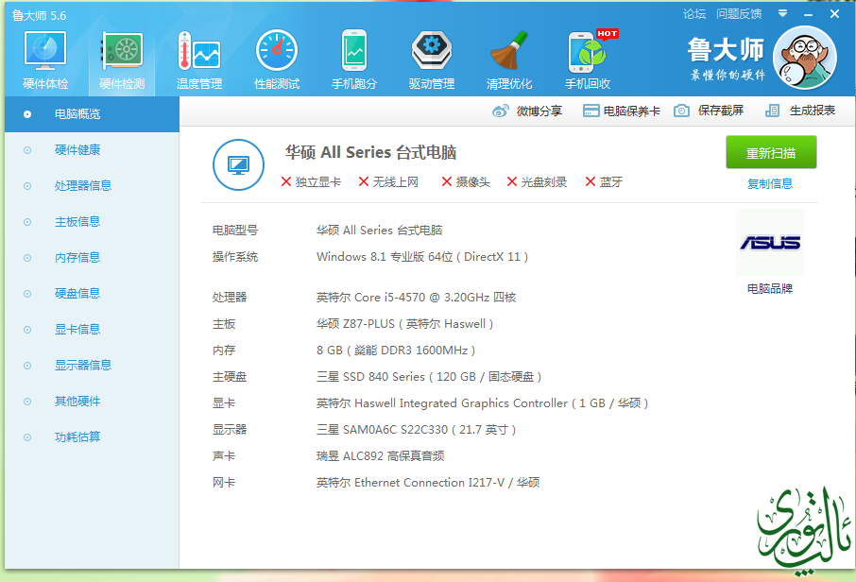Select the Windows 8.1 专业版 operating system text
Viewport: 856px width, 582px height.
[422, 257]
